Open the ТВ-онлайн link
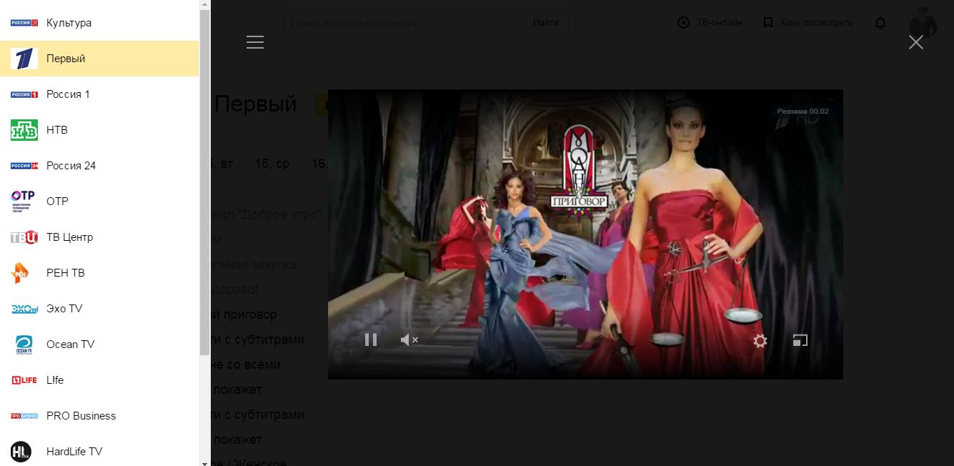This screenshot has height=466, width=954. coord(710,23)
